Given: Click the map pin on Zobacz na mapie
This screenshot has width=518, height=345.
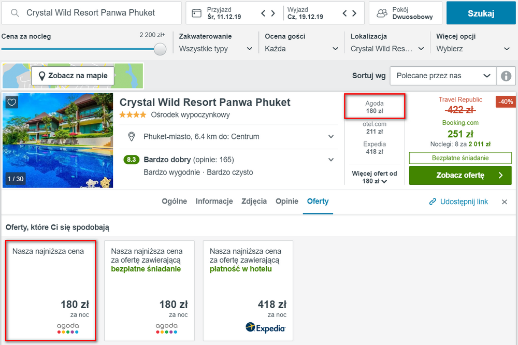Looking at the screenshot, I should tap(42, 76).
